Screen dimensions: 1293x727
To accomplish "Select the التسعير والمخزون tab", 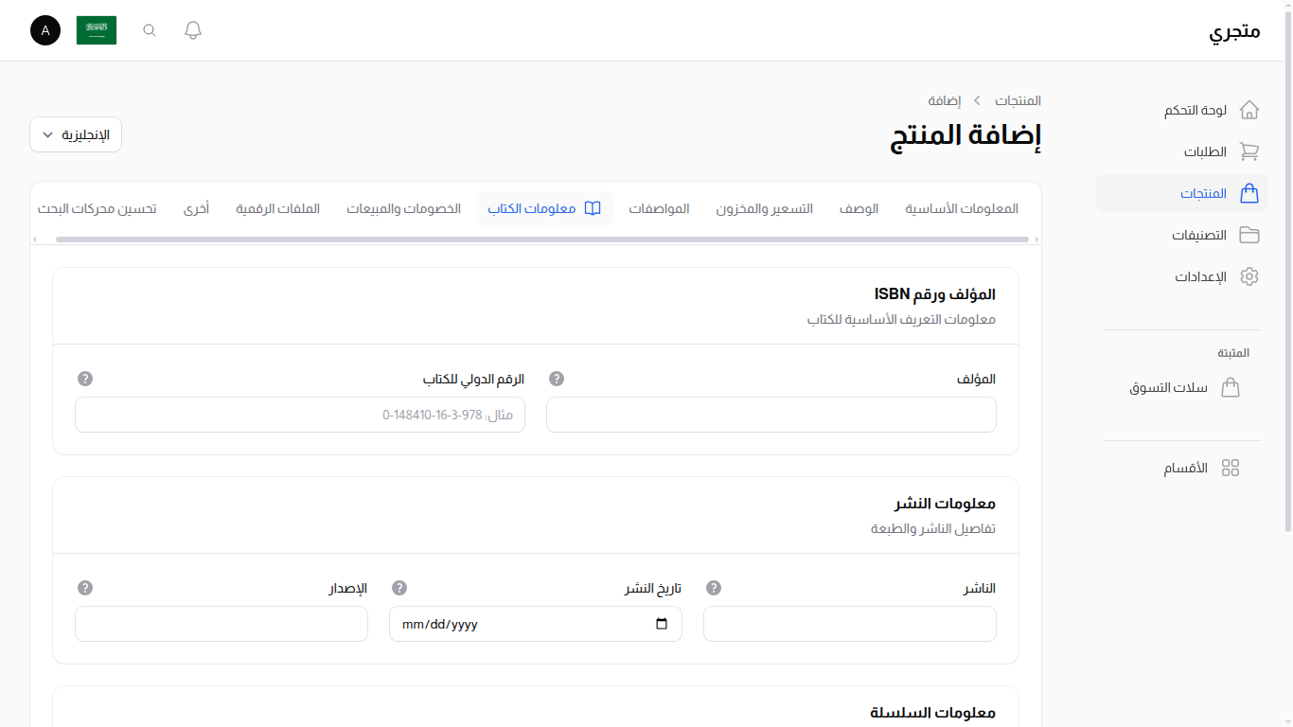I will 765,208.
